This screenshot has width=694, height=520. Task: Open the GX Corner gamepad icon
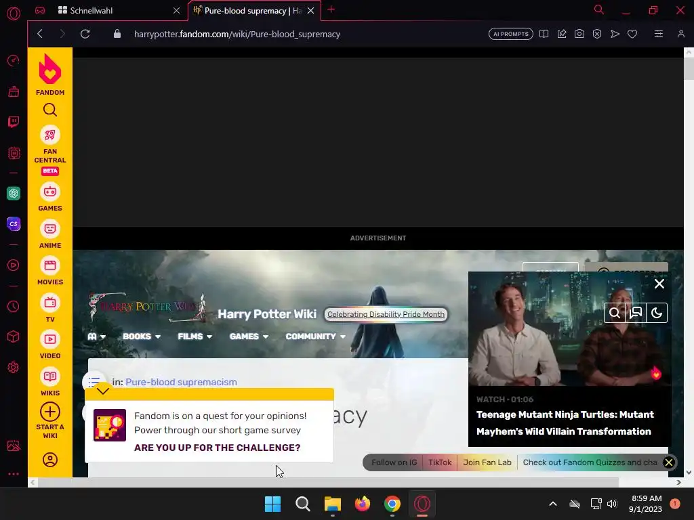40,10
